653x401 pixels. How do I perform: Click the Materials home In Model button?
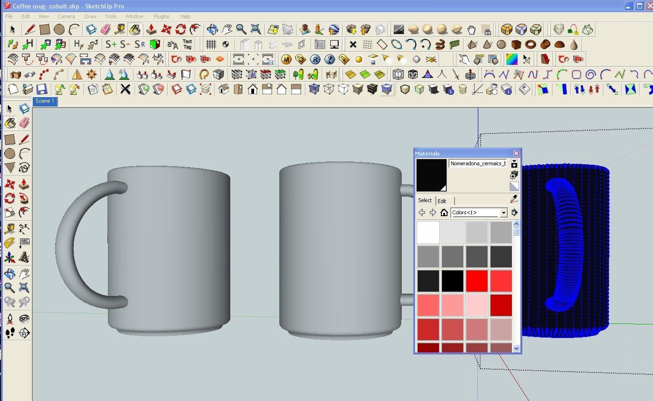(x=444, y=213)
